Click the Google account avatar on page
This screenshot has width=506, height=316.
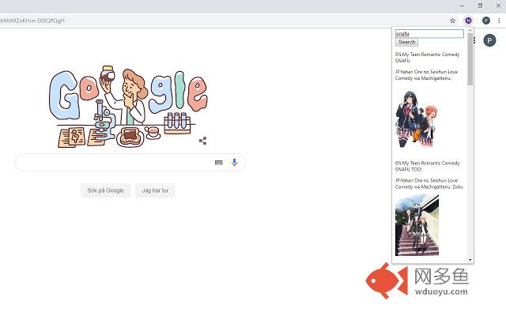click(x=489, y=40)
